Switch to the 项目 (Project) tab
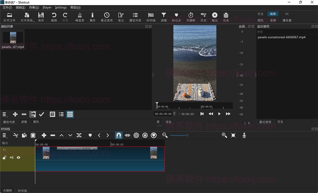Viewport: 318px width, 193px height. (169, 122)
